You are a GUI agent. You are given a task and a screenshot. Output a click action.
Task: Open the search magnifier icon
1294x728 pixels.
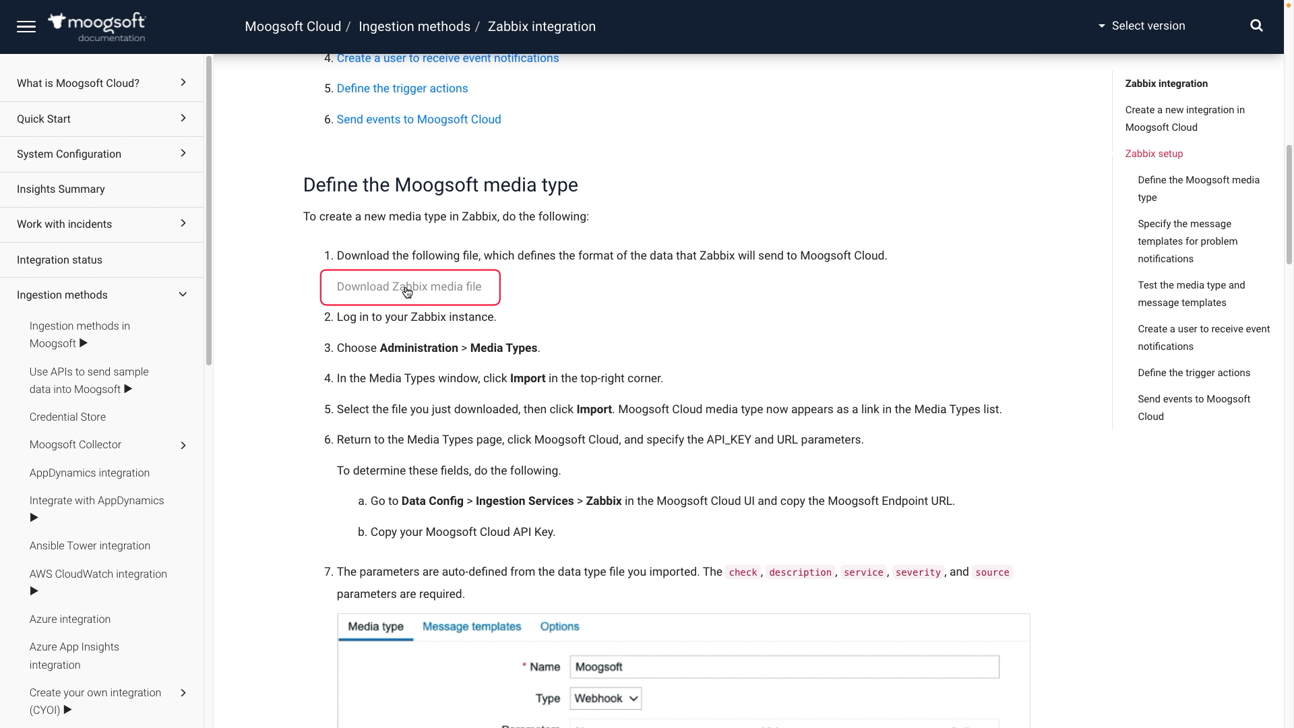1256,26
